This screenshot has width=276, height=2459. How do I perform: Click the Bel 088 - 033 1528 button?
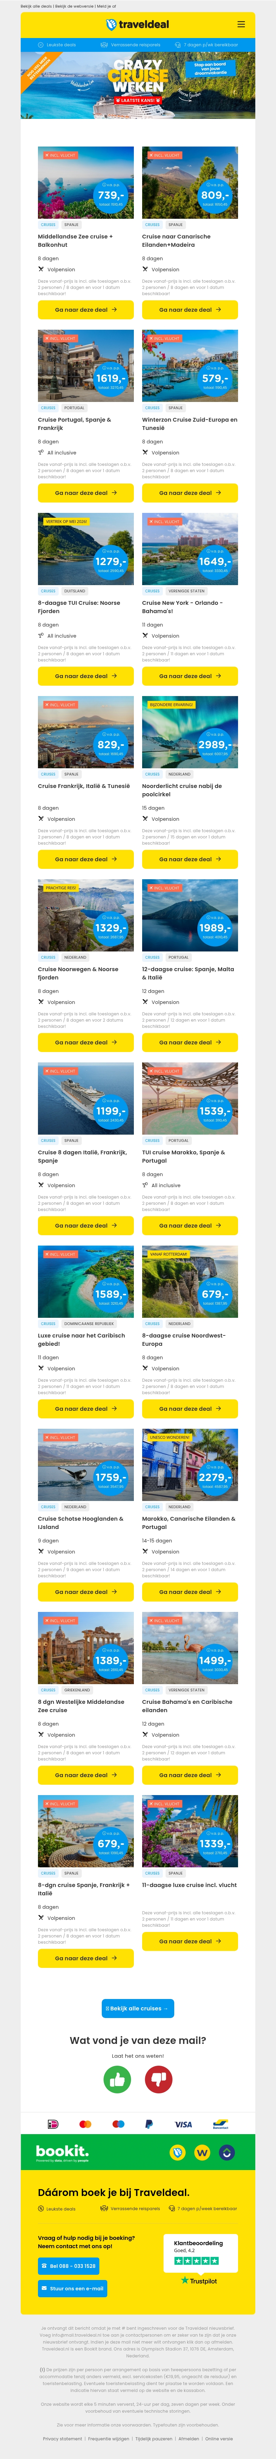(72, 2265)
